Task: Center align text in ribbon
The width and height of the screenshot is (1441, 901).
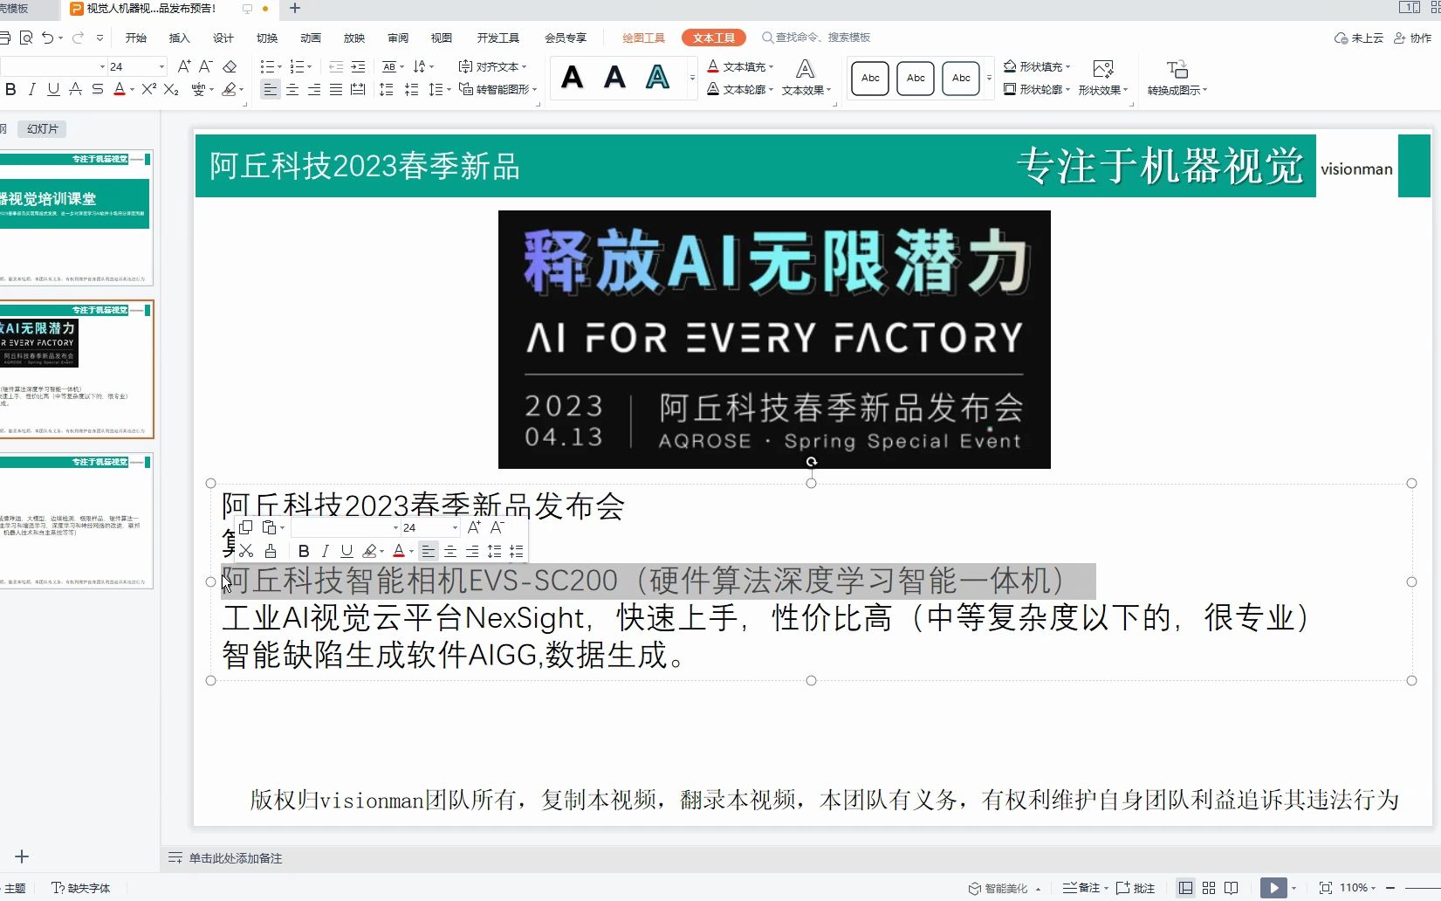Action: coord(292,89)
